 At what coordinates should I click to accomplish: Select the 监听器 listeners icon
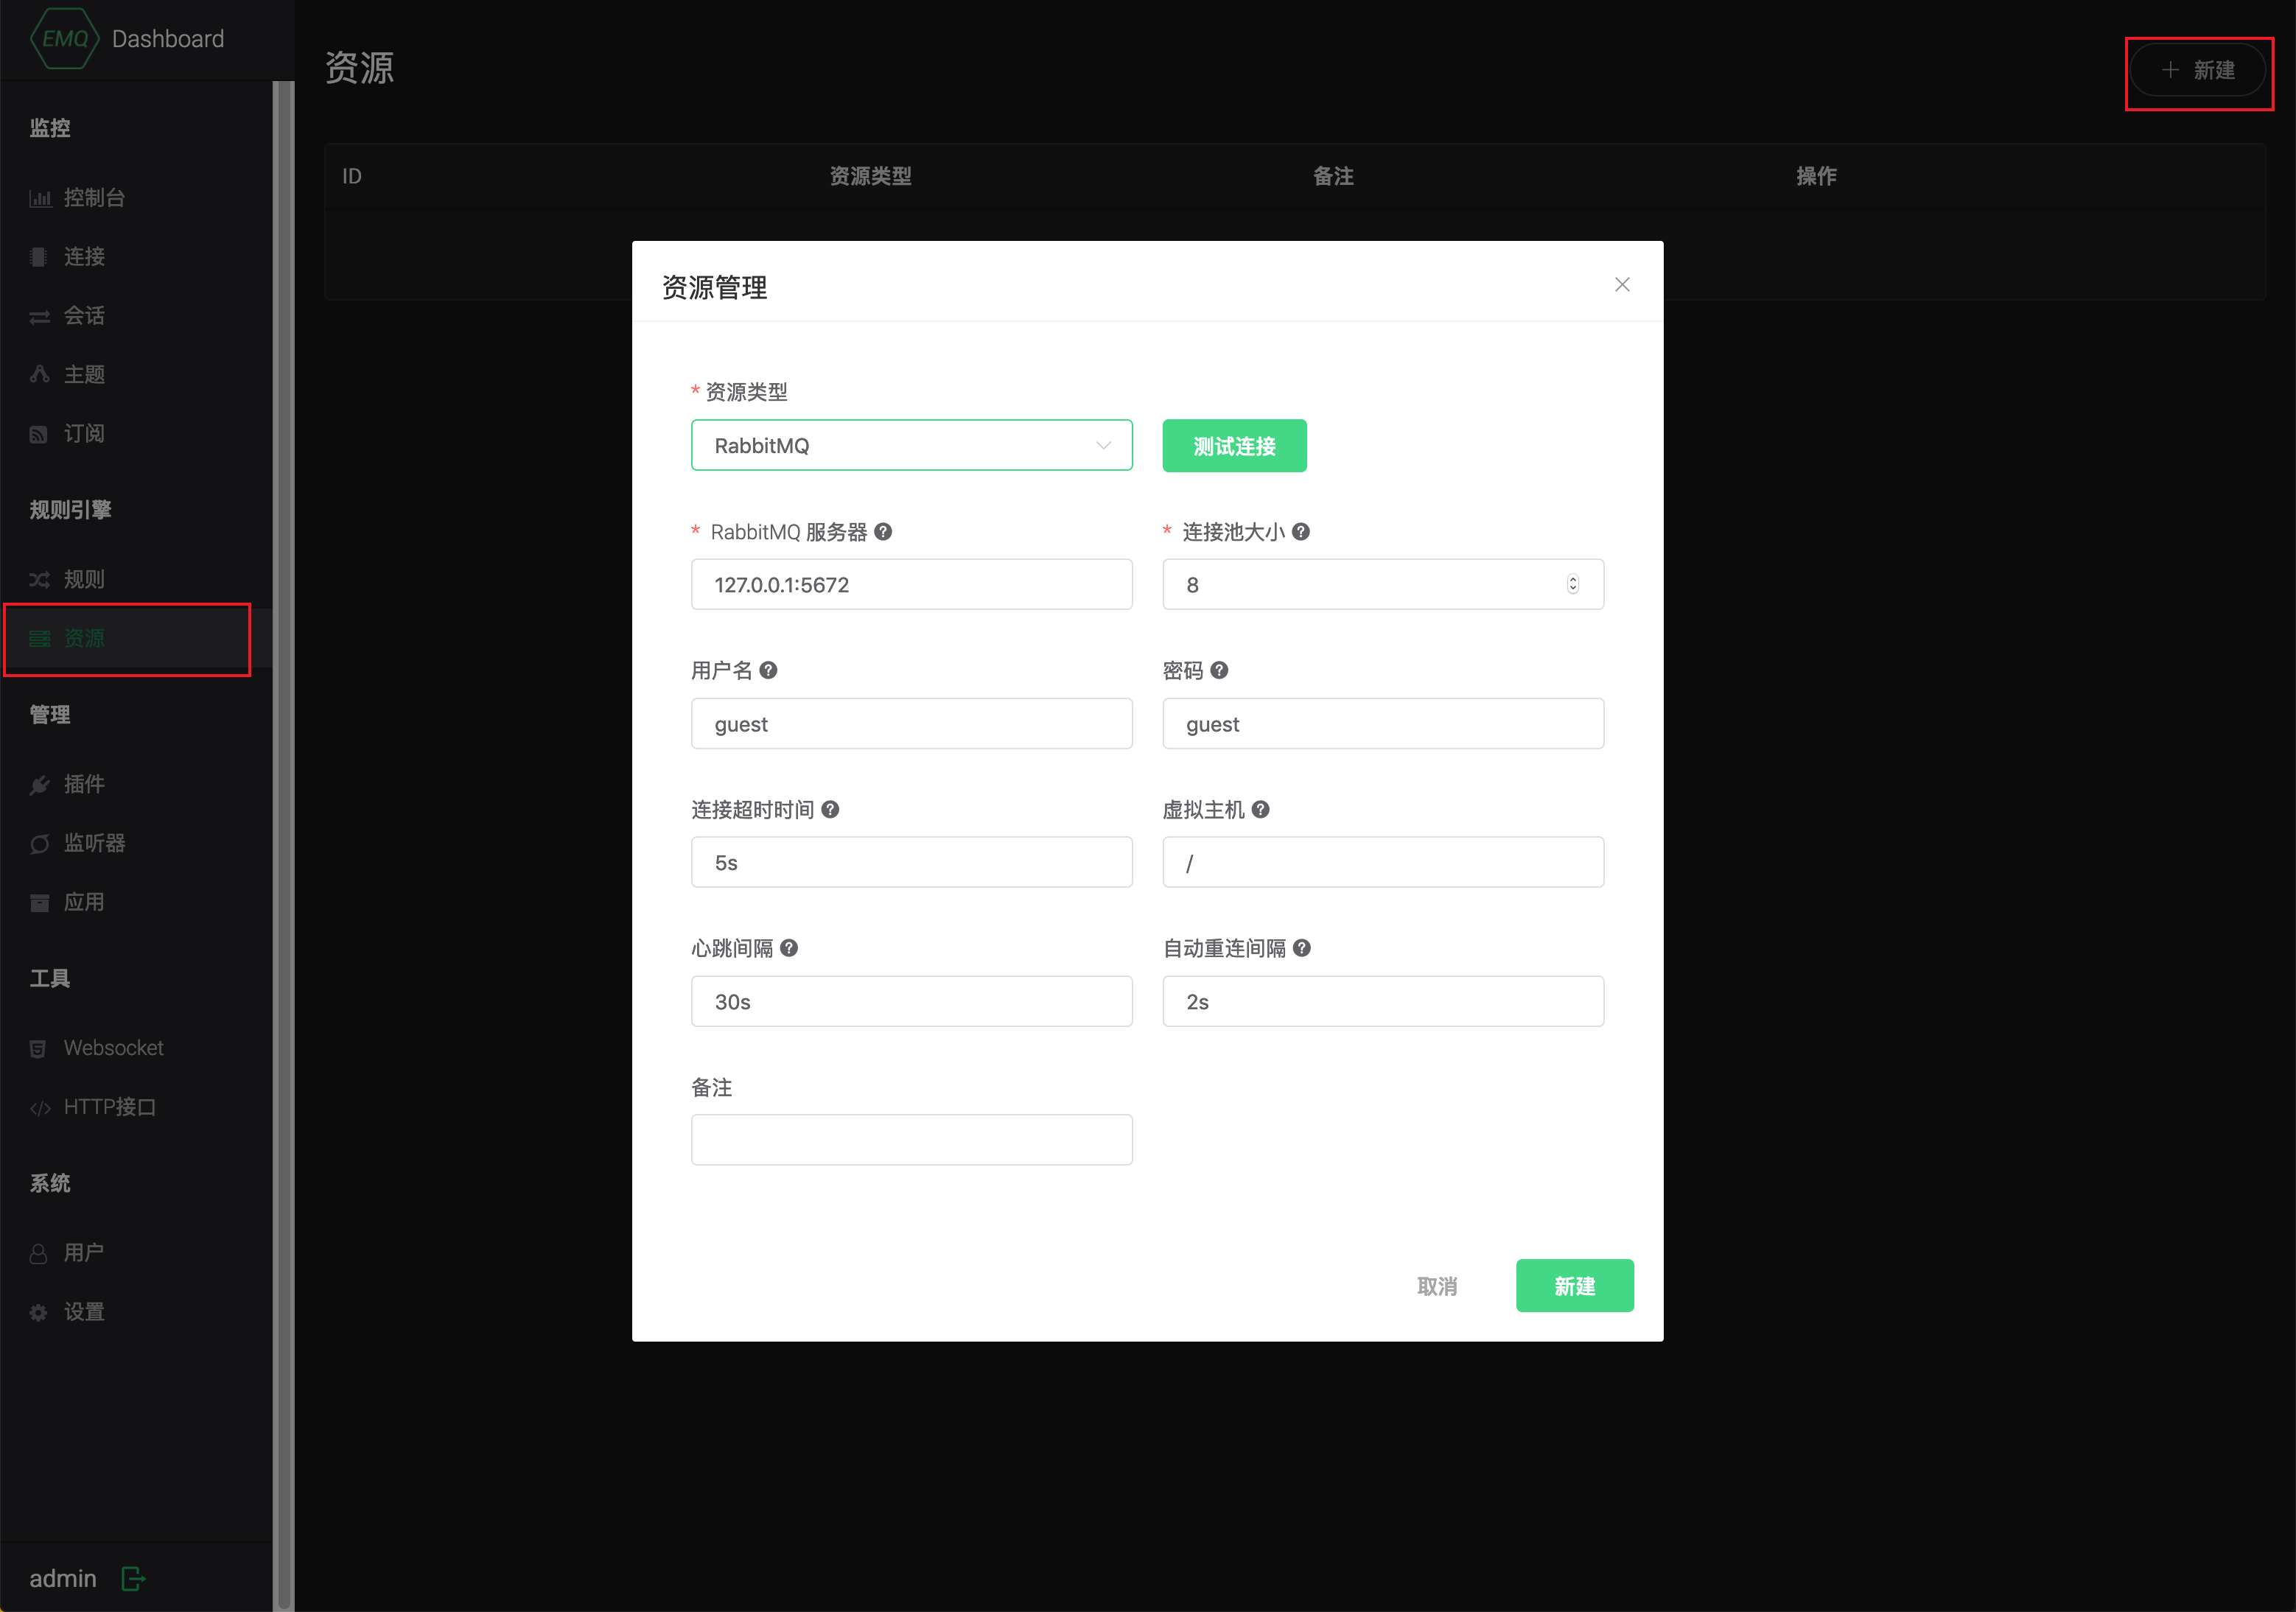click(40, 843)
